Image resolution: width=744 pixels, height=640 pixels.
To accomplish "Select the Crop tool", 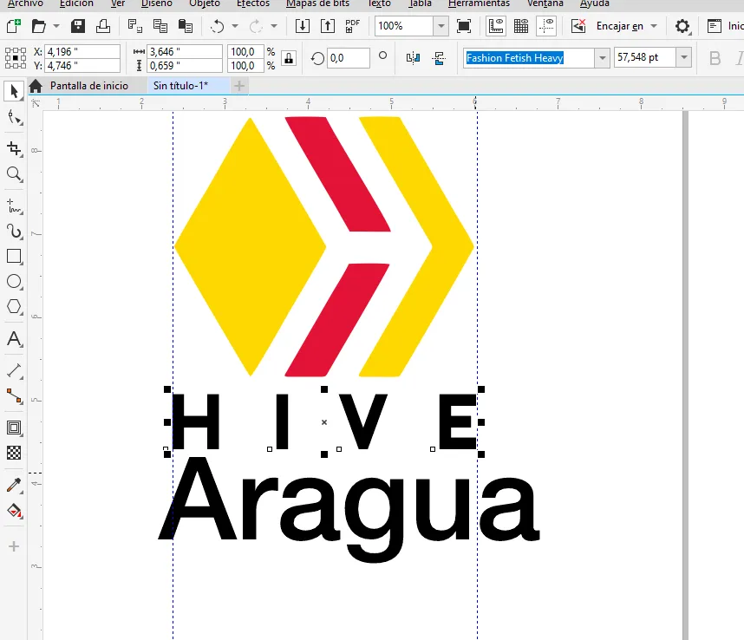I will 14,148.
